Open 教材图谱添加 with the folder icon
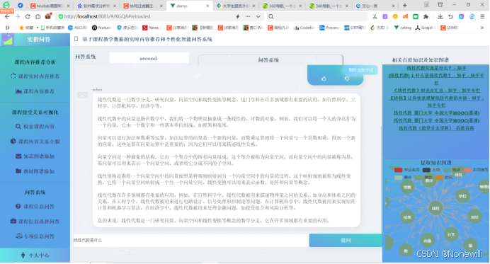 [35, 171]
